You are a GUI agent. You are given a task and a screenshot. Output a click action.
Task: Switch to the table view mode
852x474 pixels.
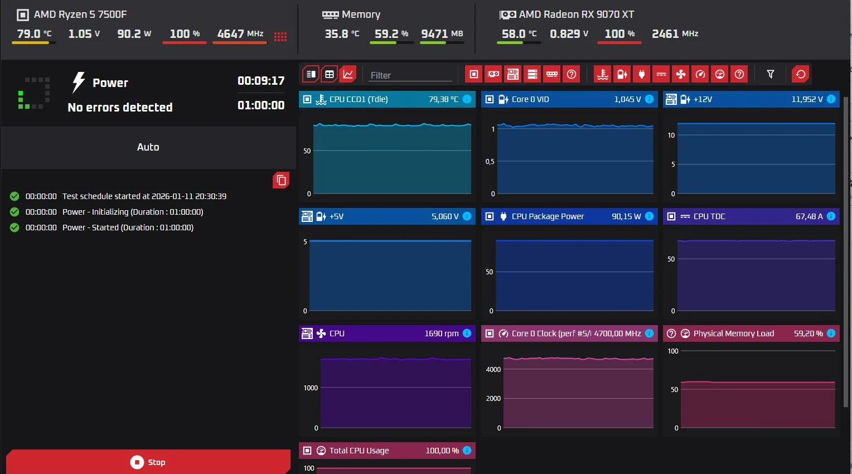[x=330, y=74]
